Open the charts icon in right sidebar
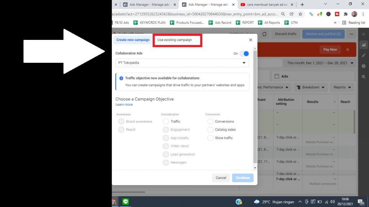The image size is (369, 207). click(x=364, y=45)
